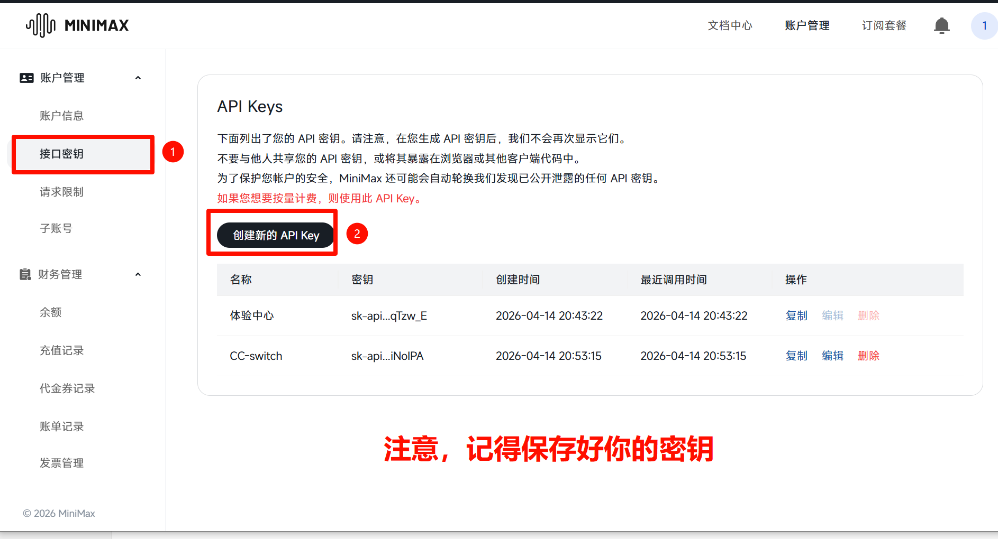Screen dimensions: 998x539
Task: Click the 体验中心 name cell
Action: pos(252,315)
